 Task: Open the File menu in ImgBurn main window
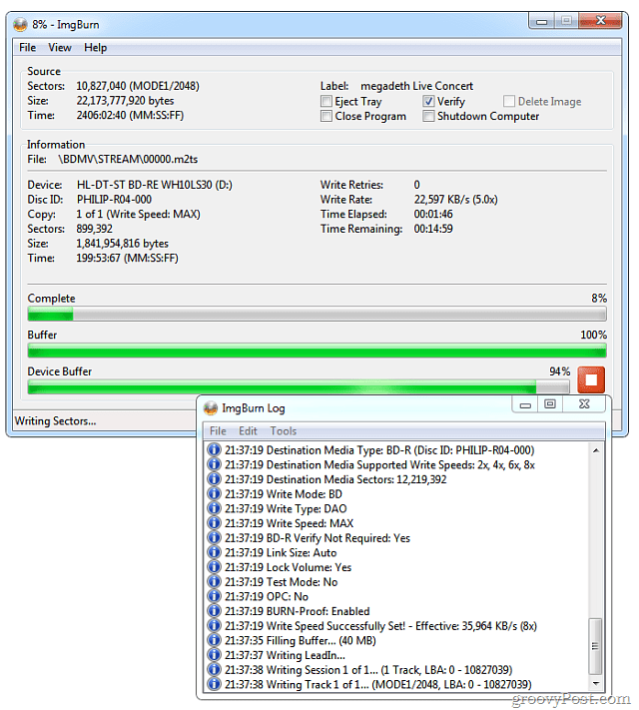(x=28, y=48)
